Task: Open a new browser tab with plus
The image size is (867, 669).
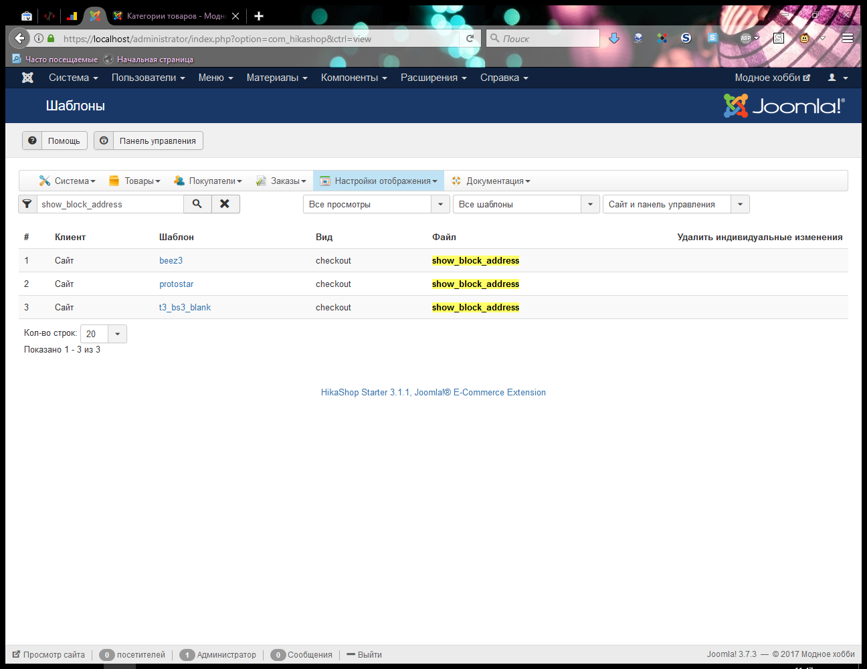Action: click(259, 16)
